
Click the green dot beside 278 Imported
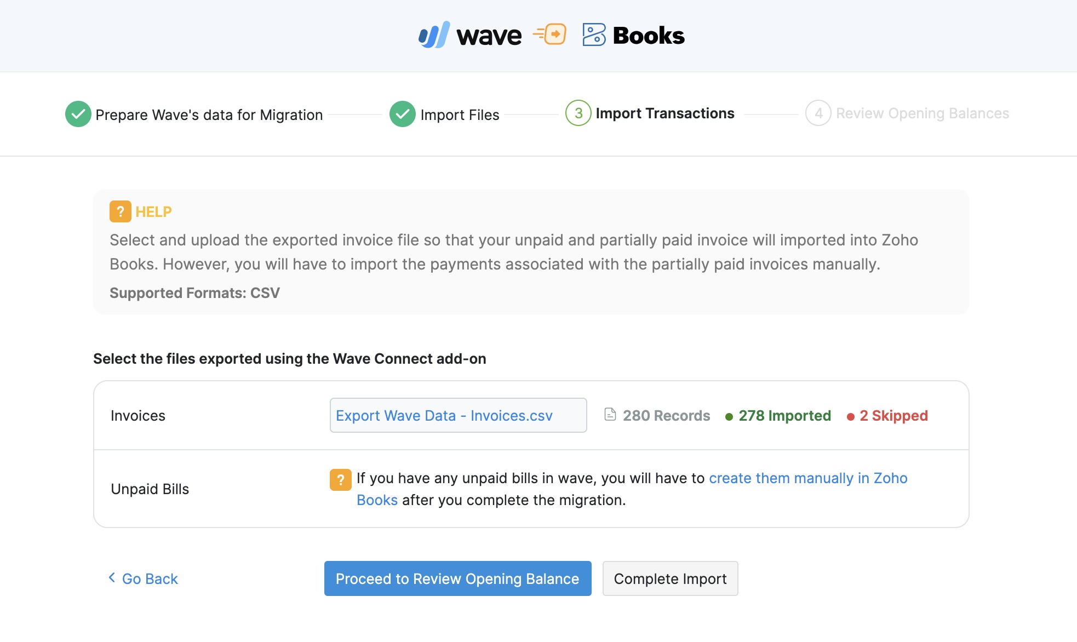(729, 416)
